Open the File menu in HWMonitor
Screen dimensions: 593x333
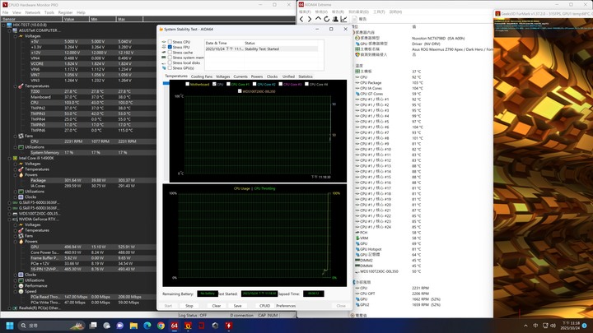coord(5,12)
